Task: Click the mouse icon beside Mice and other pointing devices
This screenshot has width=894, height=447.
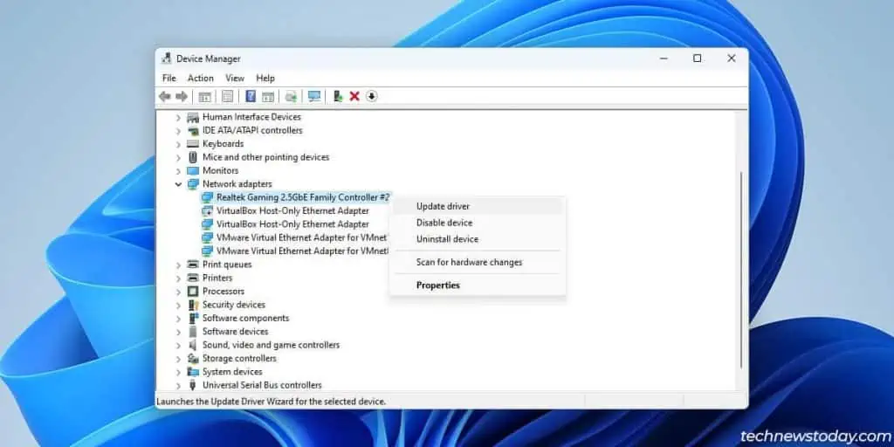Action: click(x=193, y=157)
